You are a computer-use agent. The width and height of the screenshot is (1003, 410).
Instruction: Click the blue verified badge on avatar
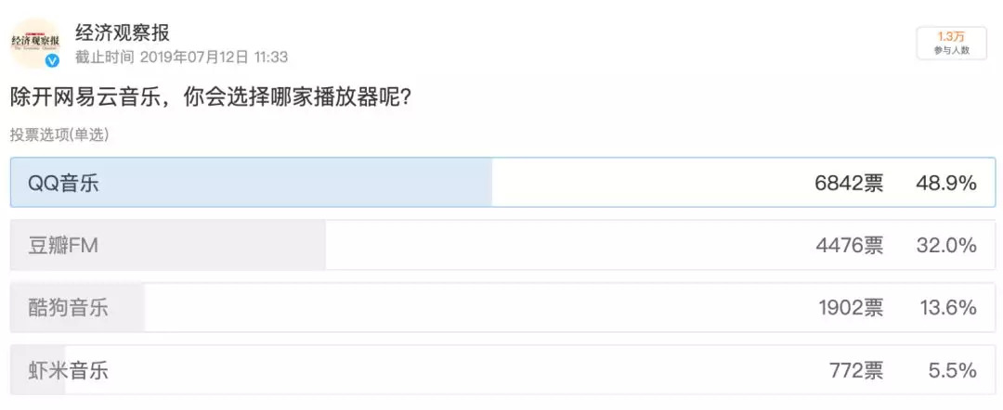click(x=53, y=61)
